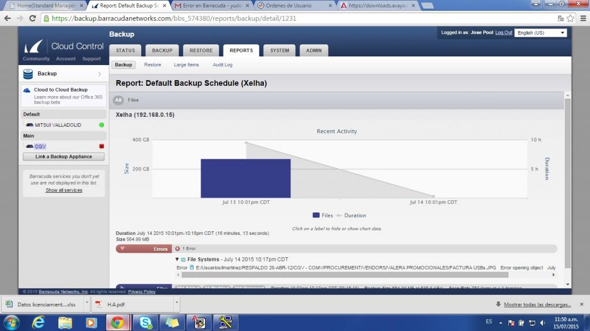Screen dimensions: 590x331
Task: Click the browser Reload button
Action: pos(33,18)
